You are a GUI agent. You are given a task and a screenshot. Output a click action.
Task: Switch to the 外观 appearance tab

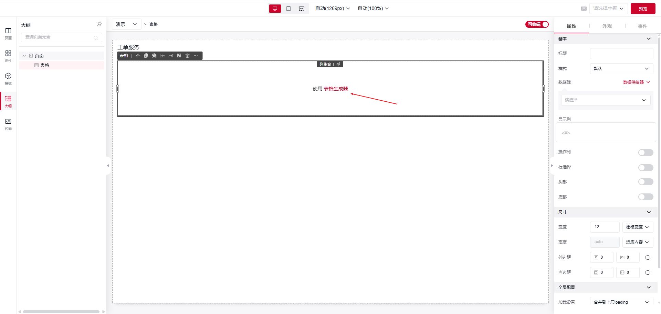607,26
